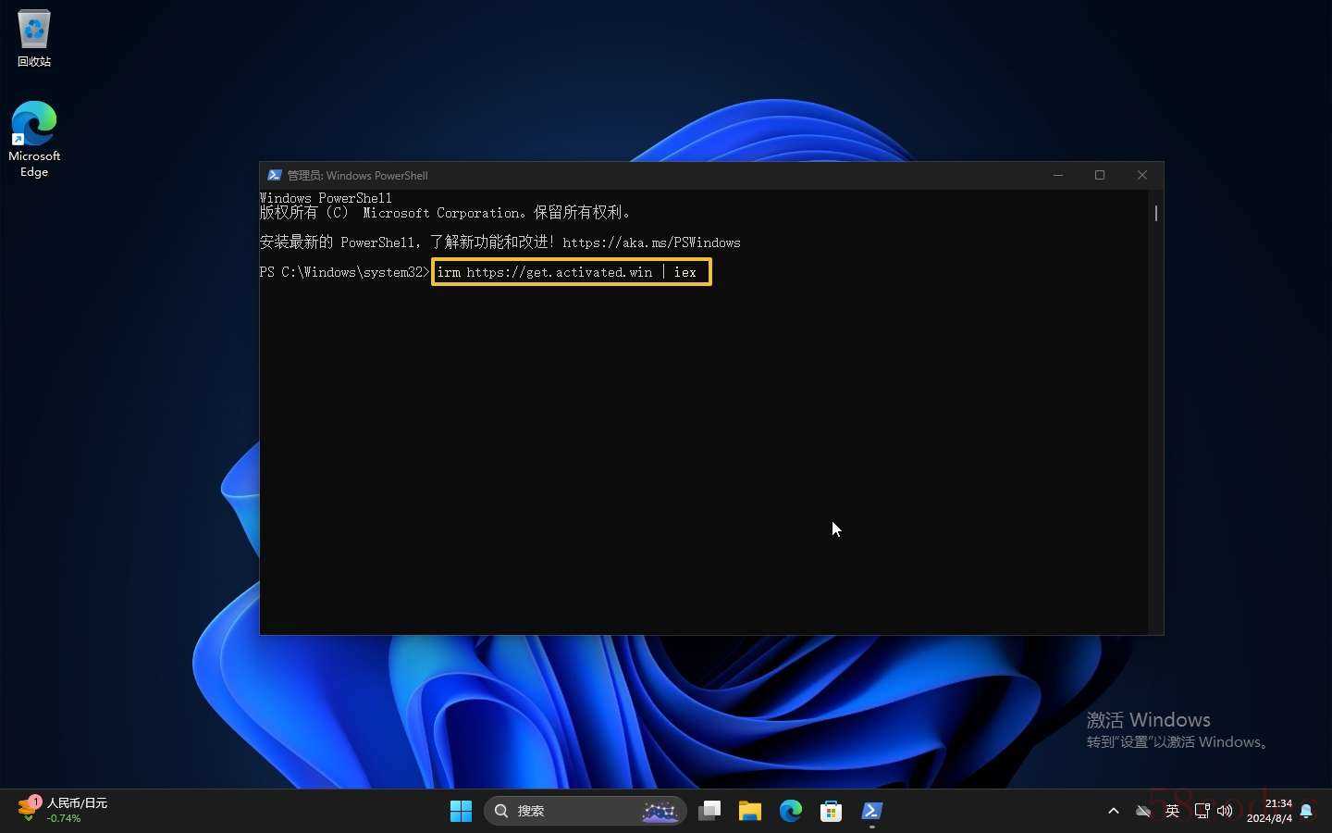Close the PowerShell window
Screen dimensions: 1332x833
[1142, 175]
